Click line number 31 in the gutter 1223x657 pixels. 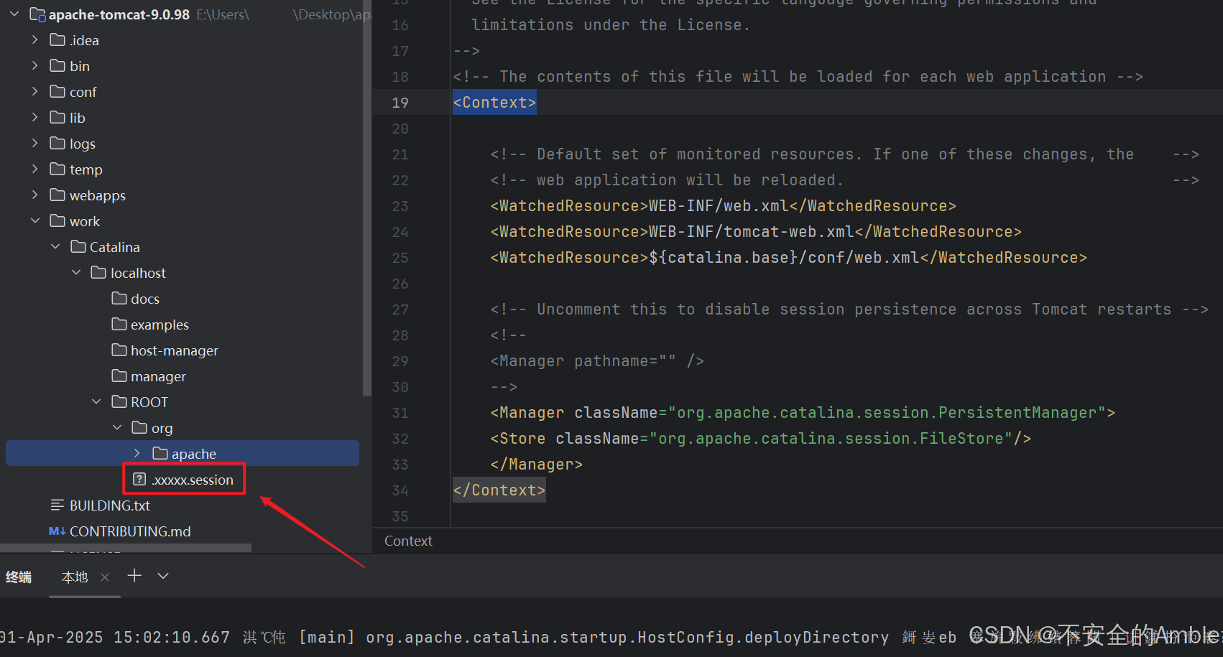coord(400,413)
